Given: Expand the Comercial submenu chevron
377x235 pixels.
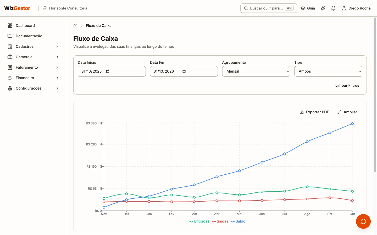Looking at the screenshot, I should pos(57,57).
